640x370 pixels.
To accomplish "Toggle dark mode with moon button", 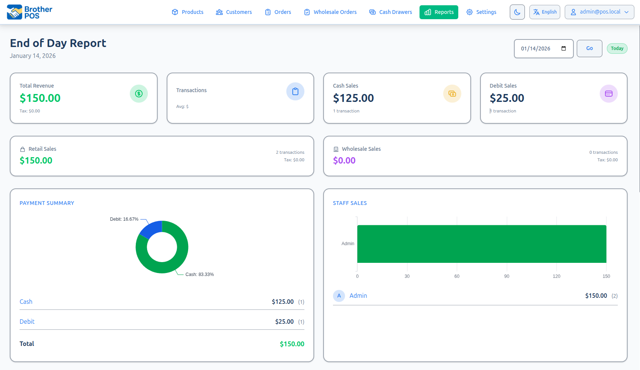I will (517, 12).
